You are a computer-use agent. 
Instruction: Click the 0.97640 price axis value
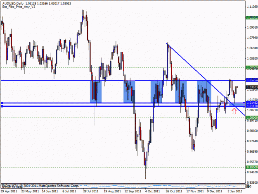[x=252, y=141]
